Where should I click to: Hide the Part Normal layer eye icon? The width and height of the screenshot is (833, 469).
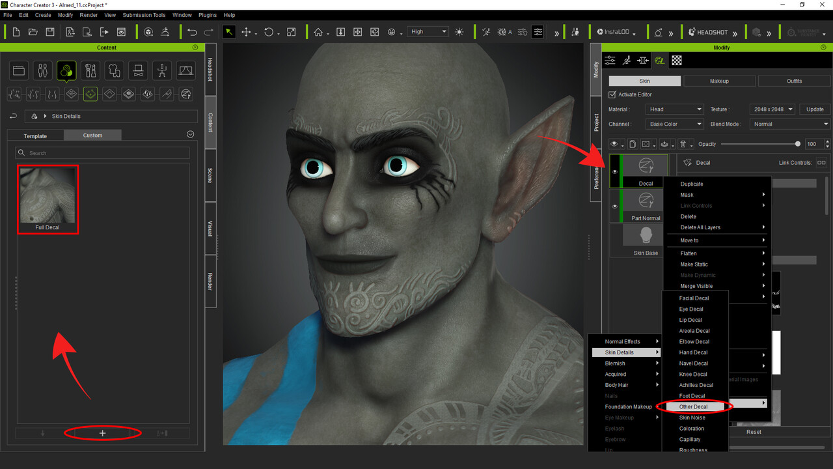[x=614, y=206]
